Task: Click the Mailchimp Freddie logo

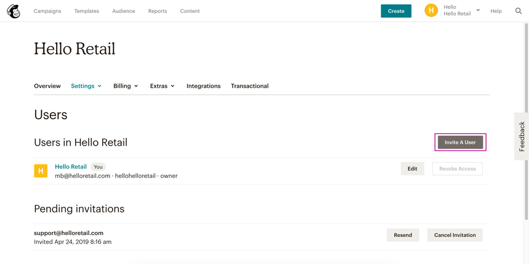Action: [13, 11]
